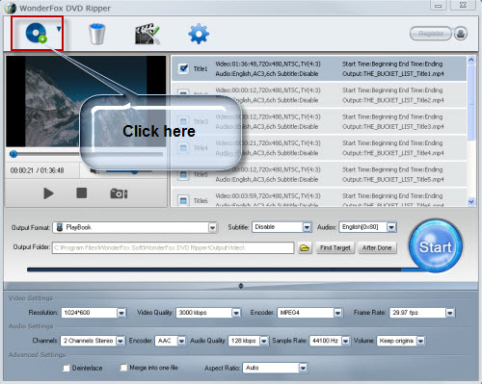Click the big Start button
Screen dimensions: 482x384
436,246
